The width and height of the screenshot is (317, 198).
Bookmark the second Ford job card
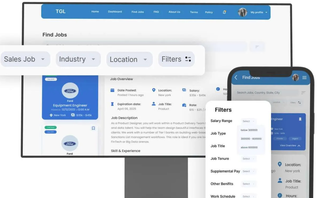click(x=93, y=128)
